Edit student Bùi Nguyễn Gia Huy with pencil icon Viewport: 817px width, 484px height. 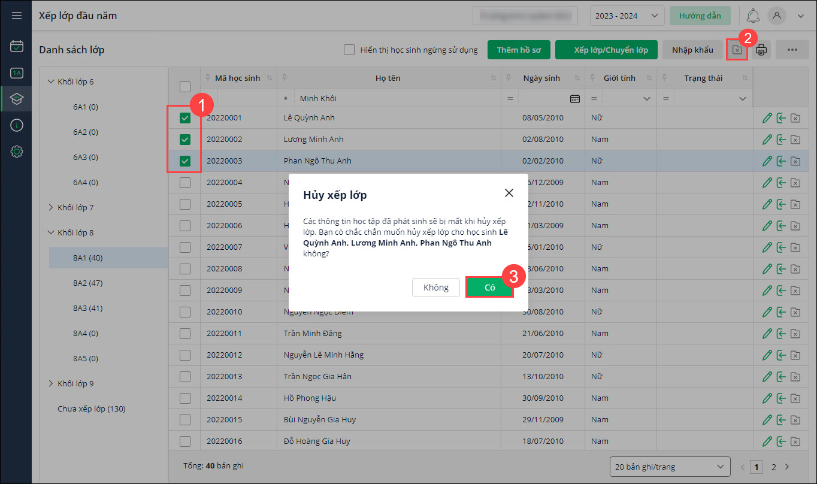(767, 420)
